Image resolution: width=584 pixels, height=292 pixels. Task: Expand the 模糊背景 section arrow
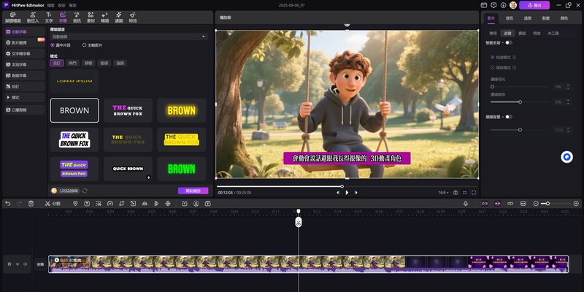click(503, 117)
